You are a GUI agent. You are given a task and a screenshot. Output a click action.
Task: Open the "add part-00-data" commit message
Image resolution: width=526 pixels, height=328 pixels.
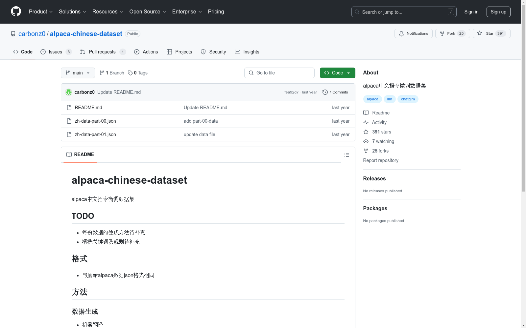coord(201,121)
